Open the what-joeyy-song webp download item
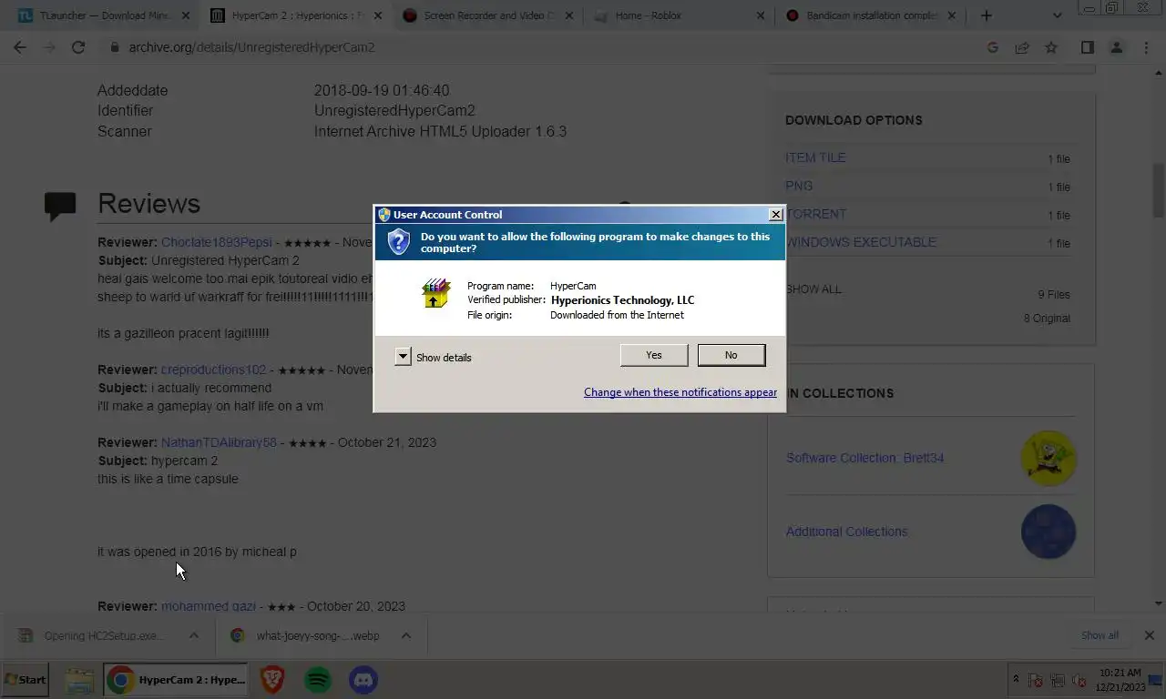Viewport: 1166px width, 699px height. coord(307,635)
